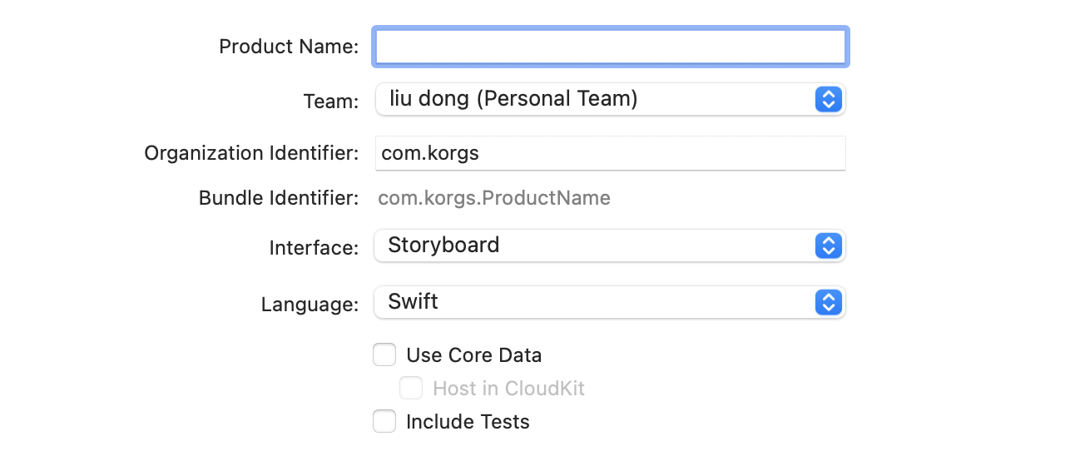Click the "Product Name:" label
The width and height of the screenshot is (1065, 466).
(x=289, y=47)
